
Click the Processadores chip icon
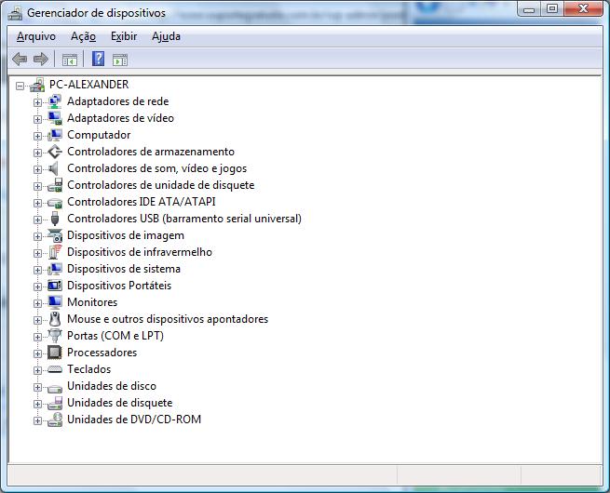(x=55, y=353)
